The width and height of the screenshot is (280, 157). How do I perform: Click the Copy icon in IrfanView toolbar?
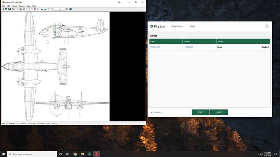[21, 9]
